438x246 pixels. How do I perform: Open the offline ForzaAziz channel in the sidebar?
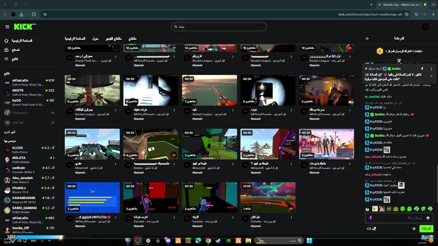pos(29,112)
